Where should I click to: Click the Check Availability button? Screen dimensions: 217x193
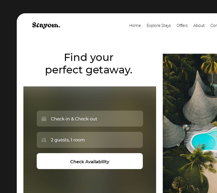pyautogui.click(x=90, y=161)
